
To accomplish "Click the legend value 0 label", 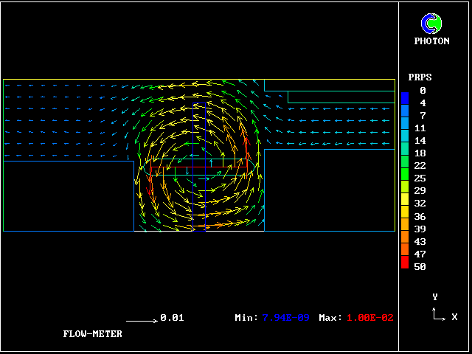I will click(423, 91).
